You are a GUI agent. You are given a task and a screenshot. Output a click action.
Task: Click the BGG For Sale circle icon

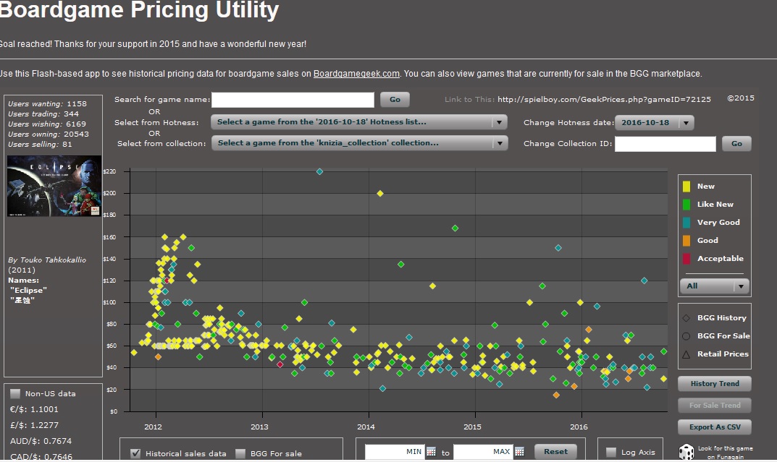[685, 336]
